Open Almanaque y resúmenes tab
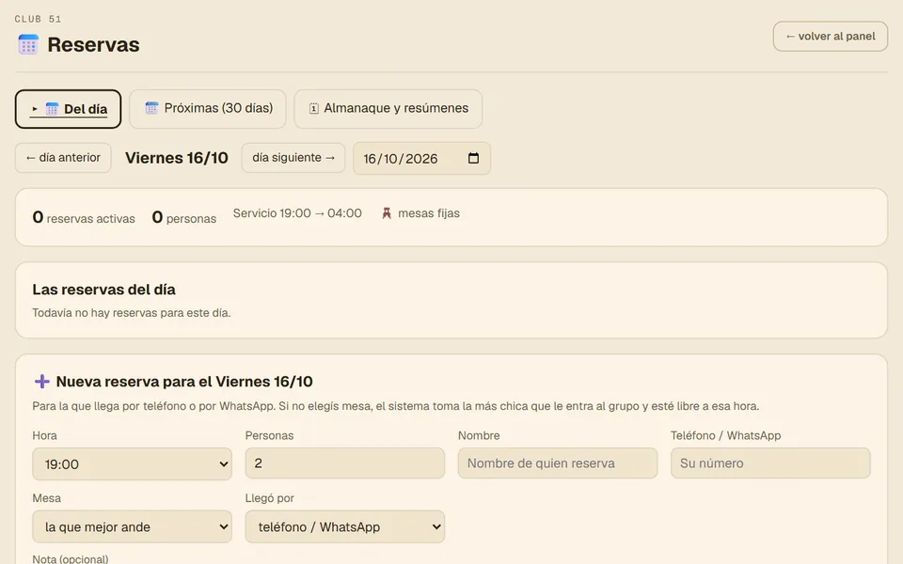 (388, 109)
